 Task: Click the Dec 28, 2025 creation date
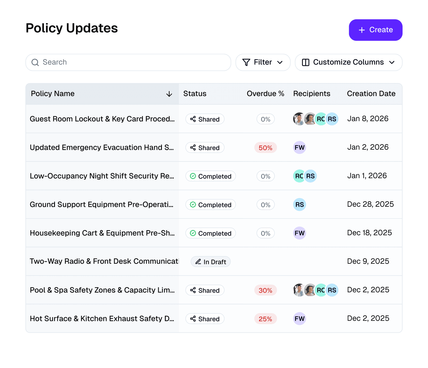(x=370, y=204)
